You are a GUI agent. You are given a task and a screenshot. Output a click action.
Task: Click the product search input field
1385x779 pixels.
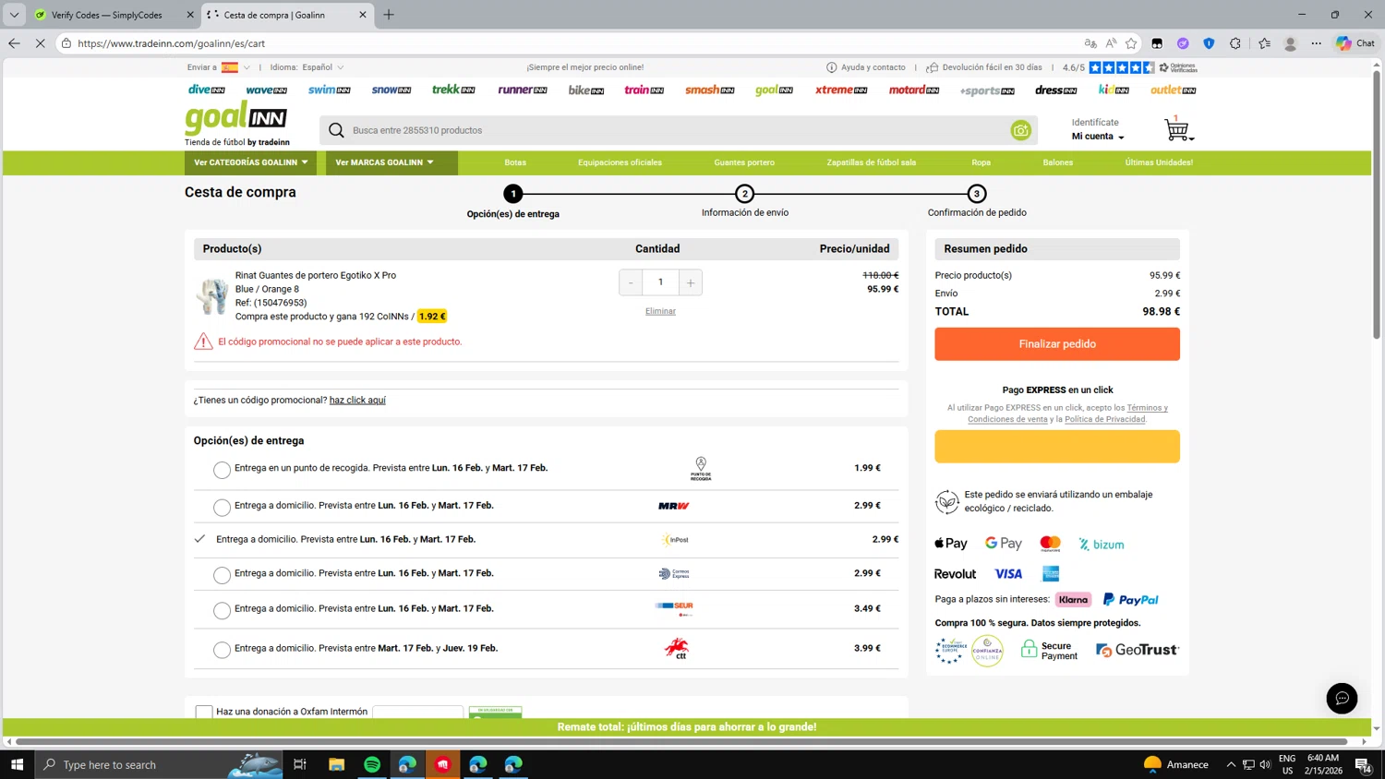tap(677, 130)
